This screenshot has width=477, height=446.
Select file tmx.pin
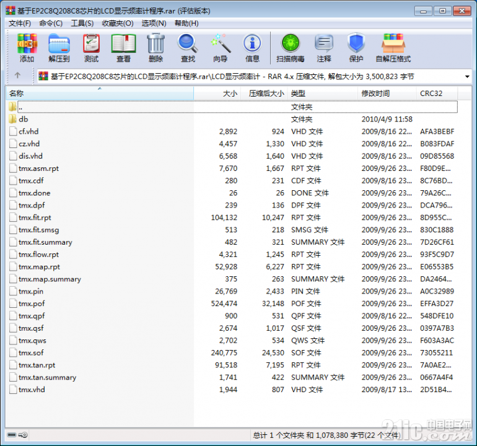pos(31,291)
